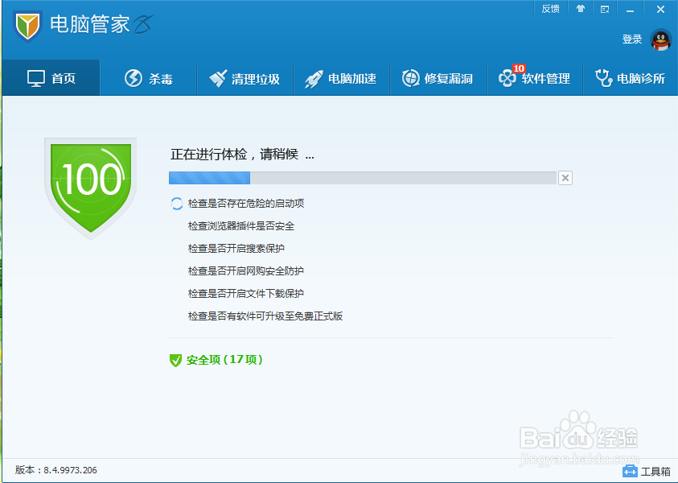Open the main menu icon in titlebar
Image resolution: width=678 pixels, height=483 pixels.
coord(605,9)
